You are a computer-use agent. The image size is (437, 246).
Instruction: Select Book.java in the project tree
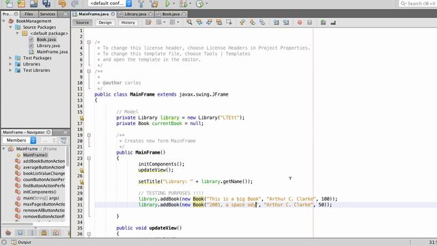46,40
